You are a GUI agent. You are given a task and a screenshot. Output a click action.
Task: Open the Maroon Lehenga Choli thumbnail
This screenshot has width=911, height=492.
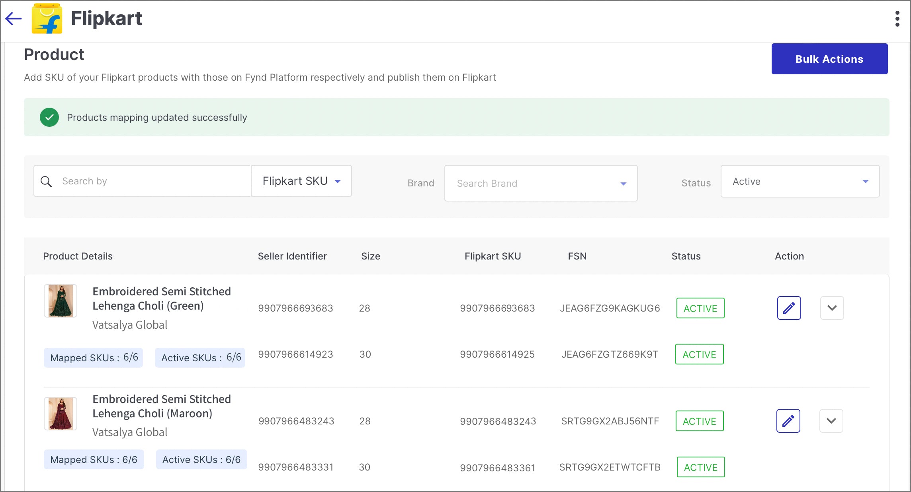[61, 414]
